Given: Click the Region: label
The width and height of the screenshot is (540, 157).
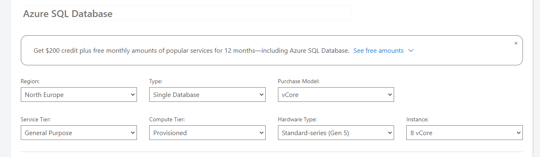Looking at the screenshot, I should click(30, 82).
